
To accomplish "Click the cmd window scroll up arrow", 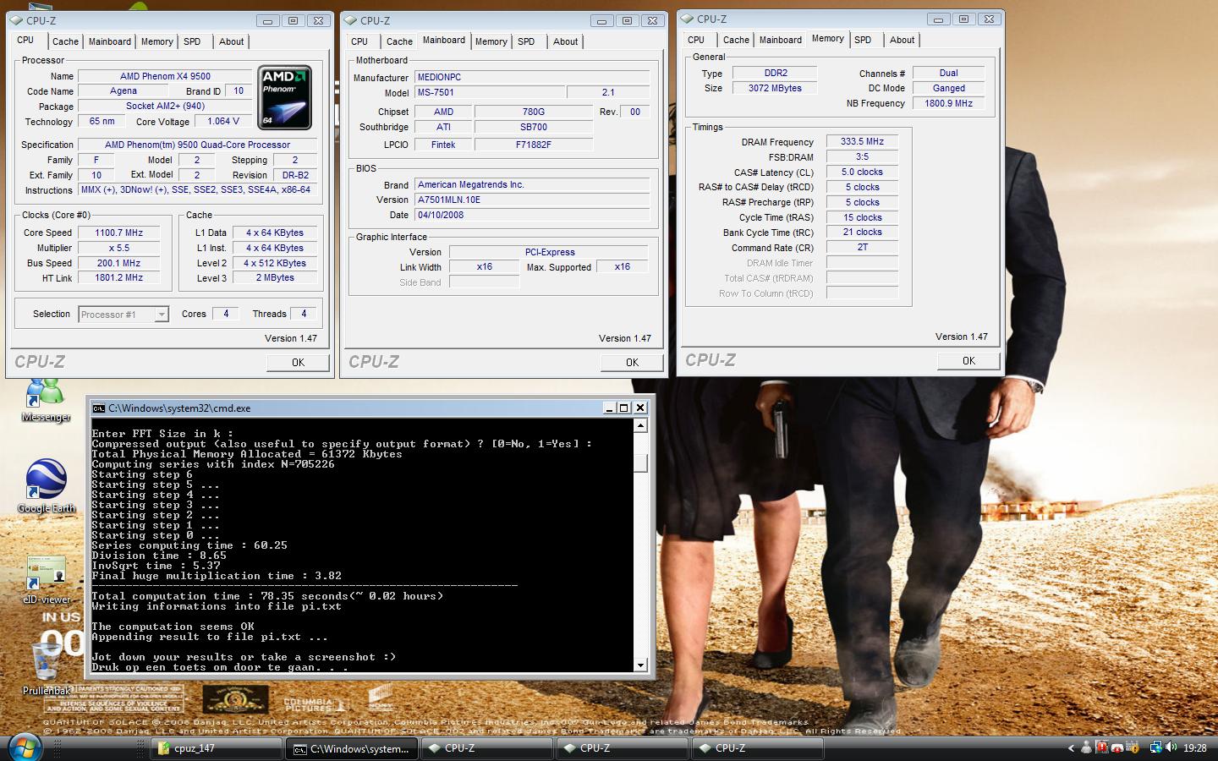I will pos(640,426).
